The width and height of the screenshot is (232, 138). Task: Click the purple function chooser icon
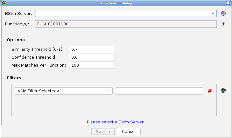223,24
